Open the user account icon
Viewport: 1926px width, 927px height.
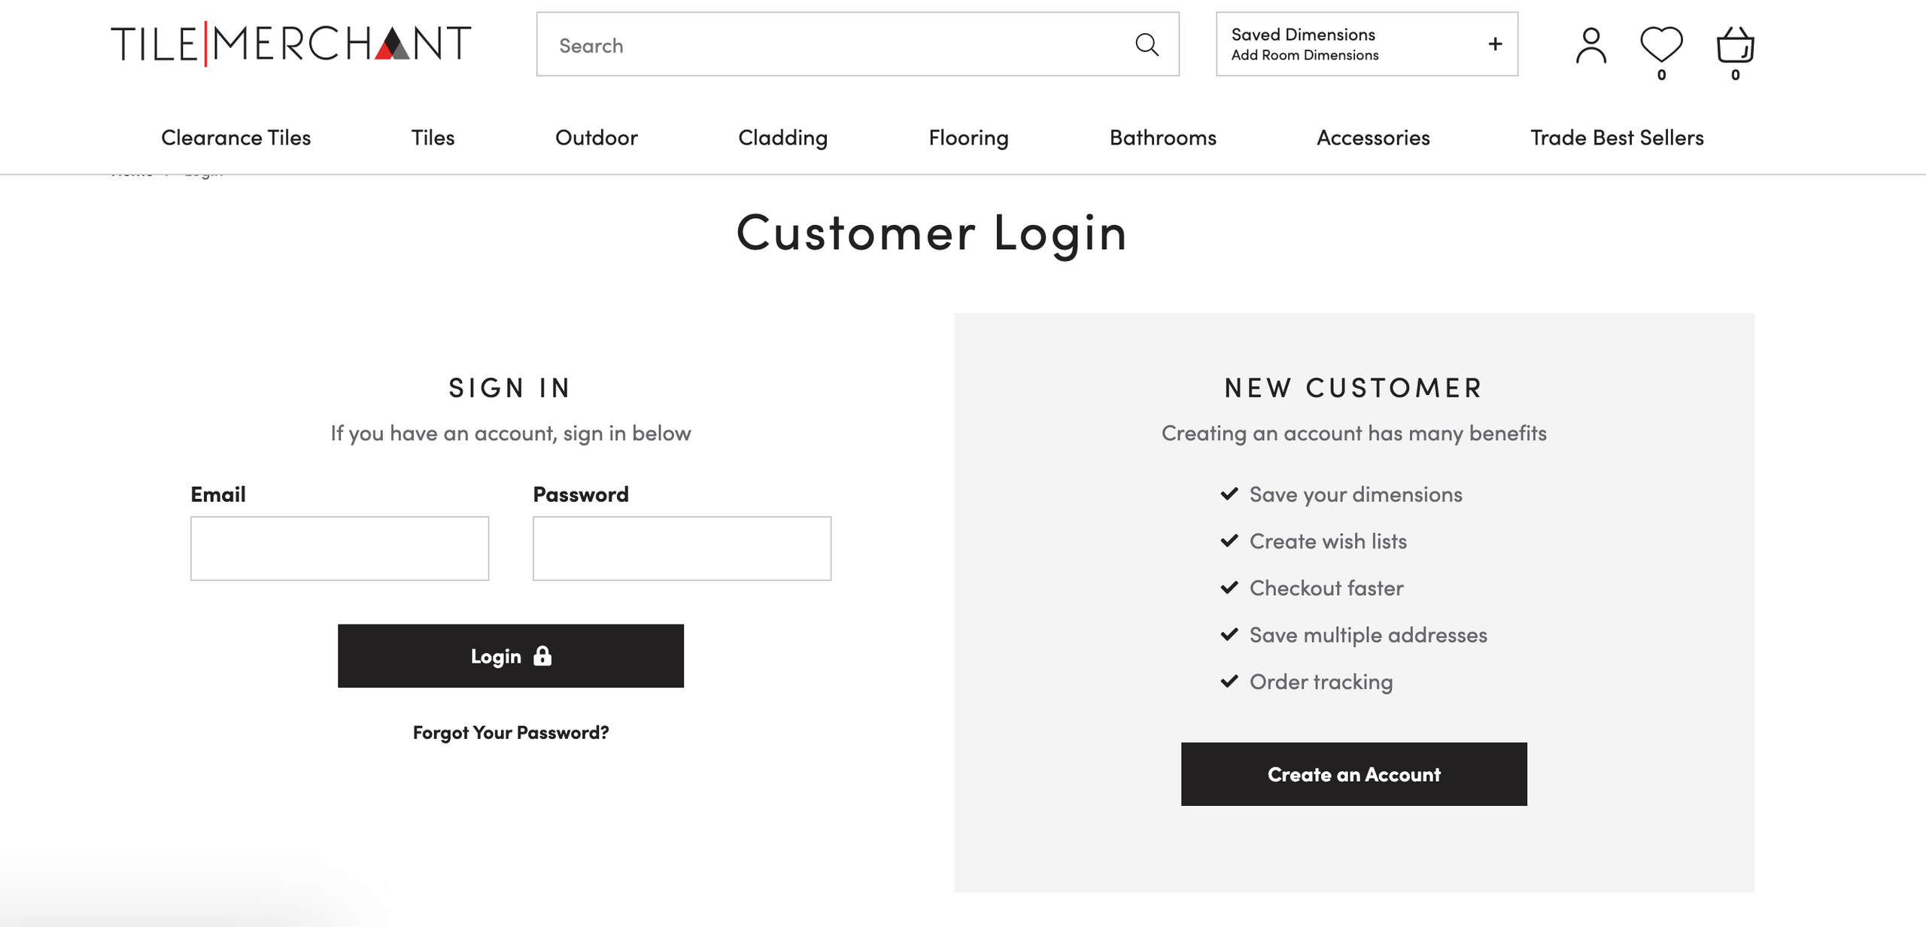1590,46
